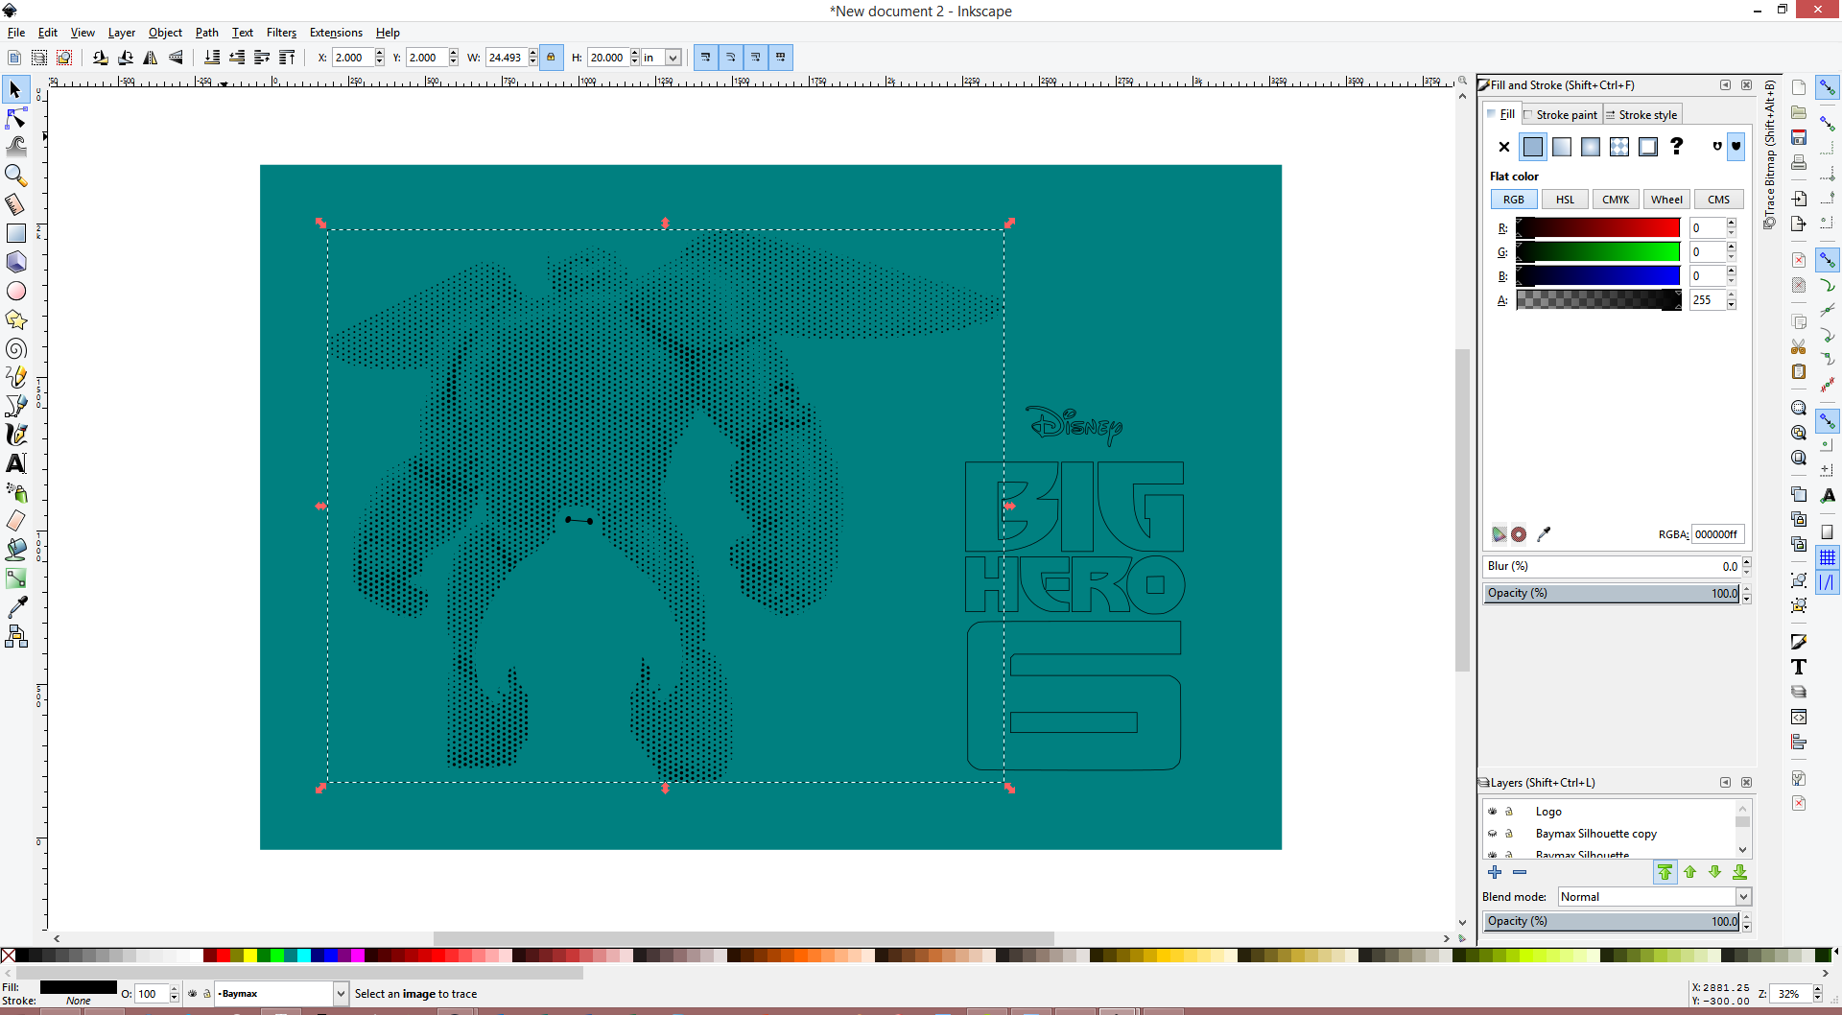Open the Extensions menu
Screen dimensions: 1842x1015
[x=336, y=33]
